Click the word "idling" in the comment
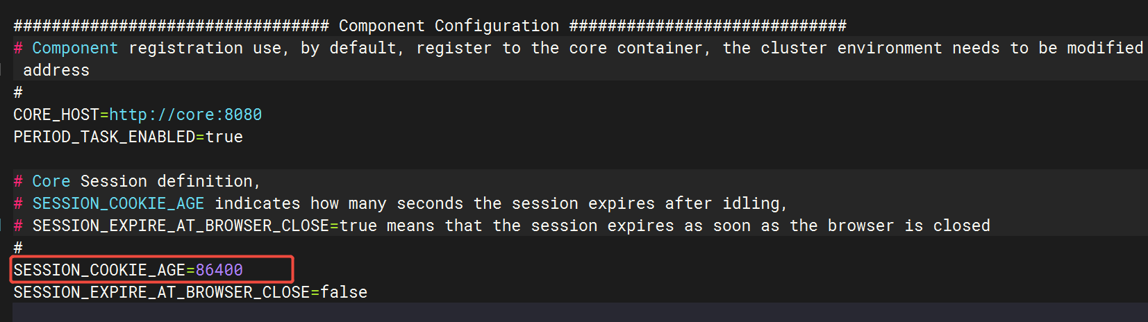This screenshot has width=1148, height=322. click(x=751, y=203)
